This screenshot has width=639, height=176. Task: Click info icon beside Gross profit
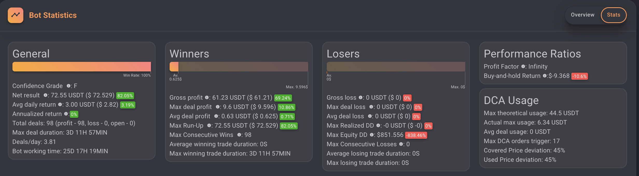[207, 98]
